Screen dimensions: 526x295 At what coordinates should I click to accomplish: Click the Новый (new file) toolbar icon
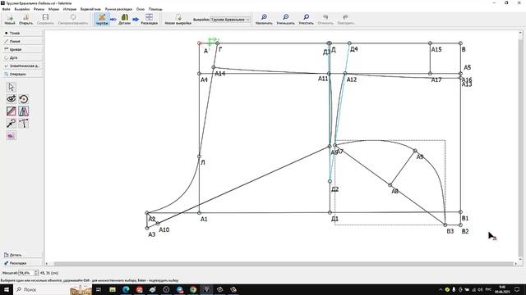(10, 19)
